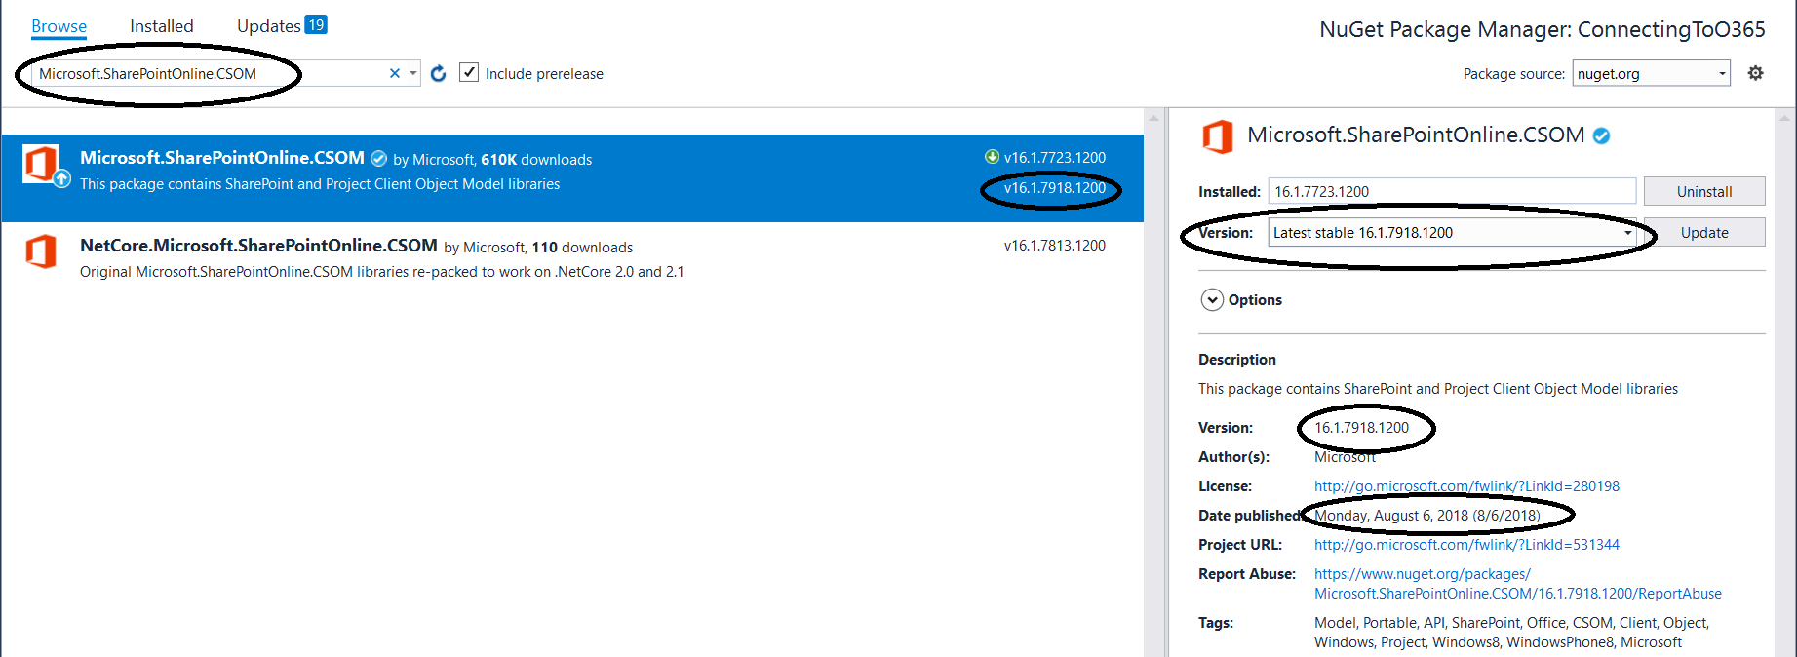
Task: Click the Office icon of NetCore.Microsoft.SharePointOnline.CSOM row
Action: tap(40, 251)
